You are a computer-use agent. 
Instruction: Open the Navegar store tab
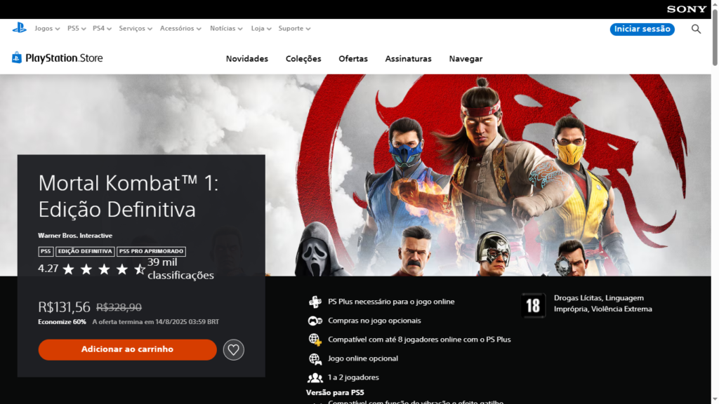coord(466,59)
